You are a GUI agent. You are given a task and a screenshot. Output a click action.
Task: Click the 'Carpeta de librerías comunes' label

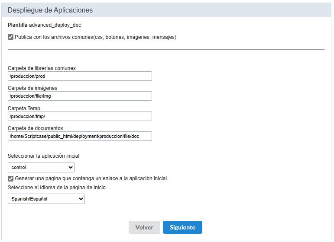coord(42,68)
